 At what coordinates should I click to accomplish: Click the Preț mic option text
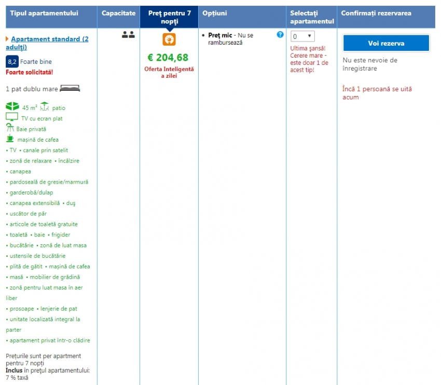pos(220,35)
